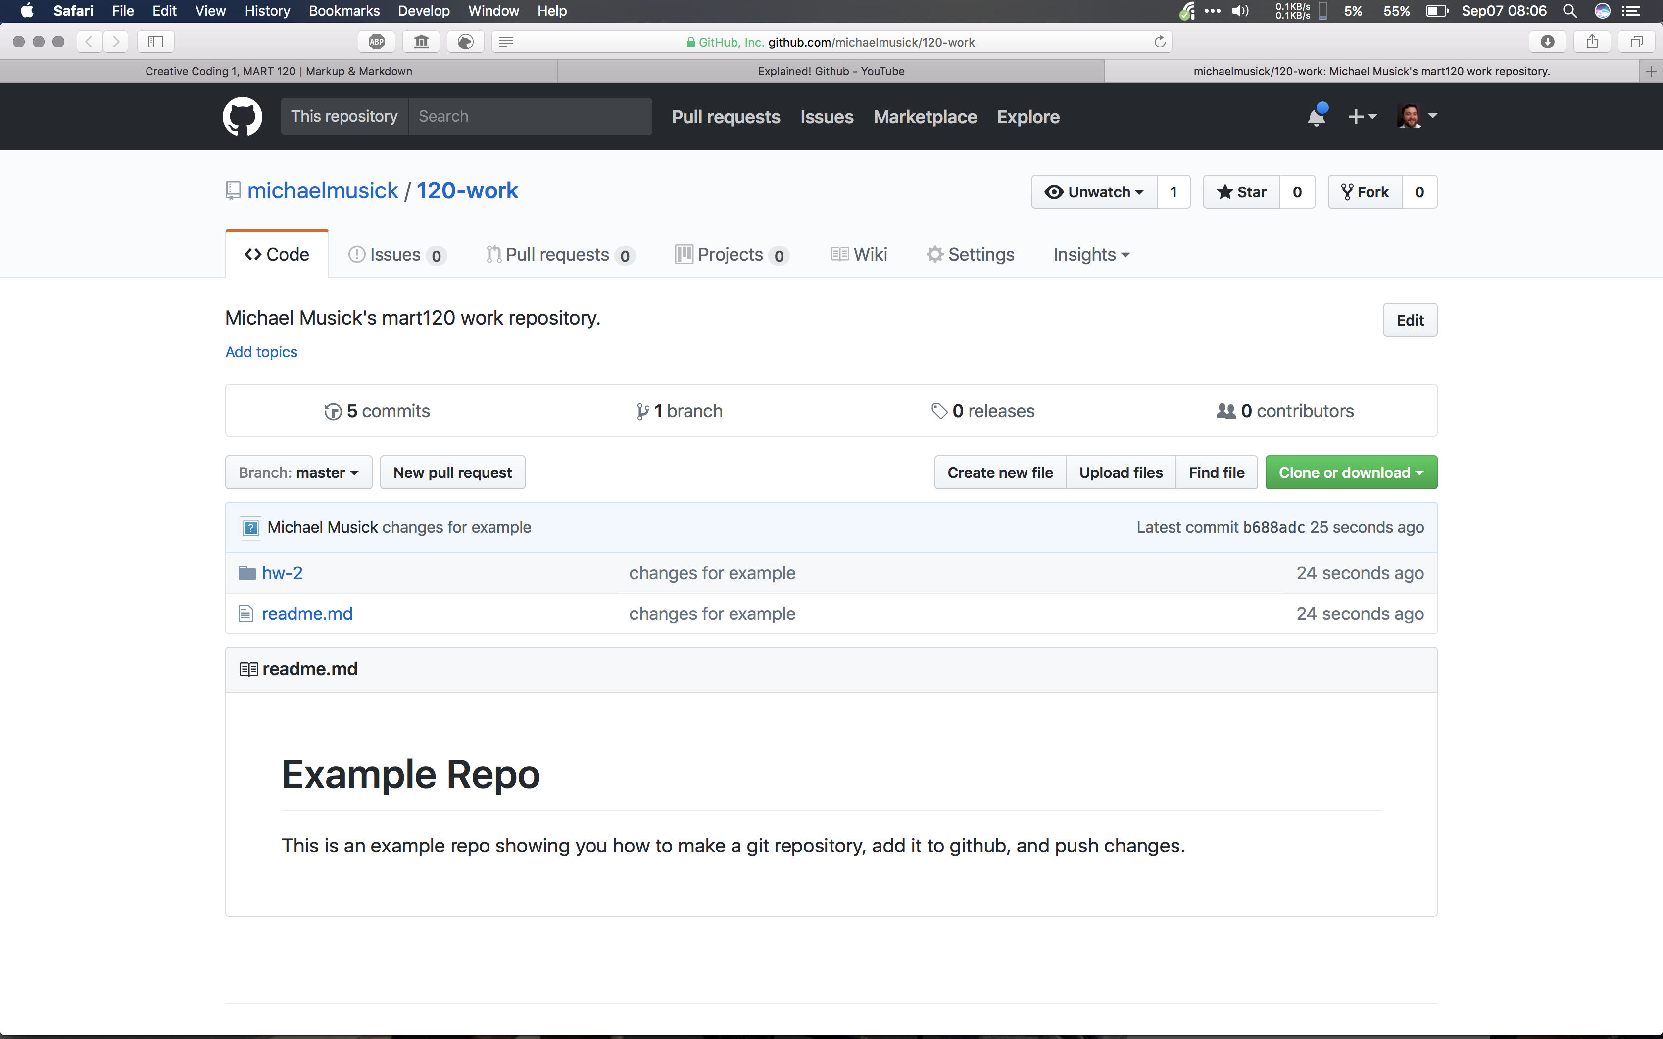This screenshot has height=1039, width=1663.
Task: Toggle Unwatch repository dropdown
Action: coord(1094,192)
